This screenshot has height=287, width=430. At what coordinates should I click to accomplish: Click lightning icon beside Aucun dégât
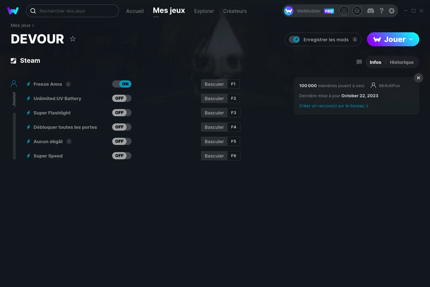pyautogui.click(x=29, y=141)
